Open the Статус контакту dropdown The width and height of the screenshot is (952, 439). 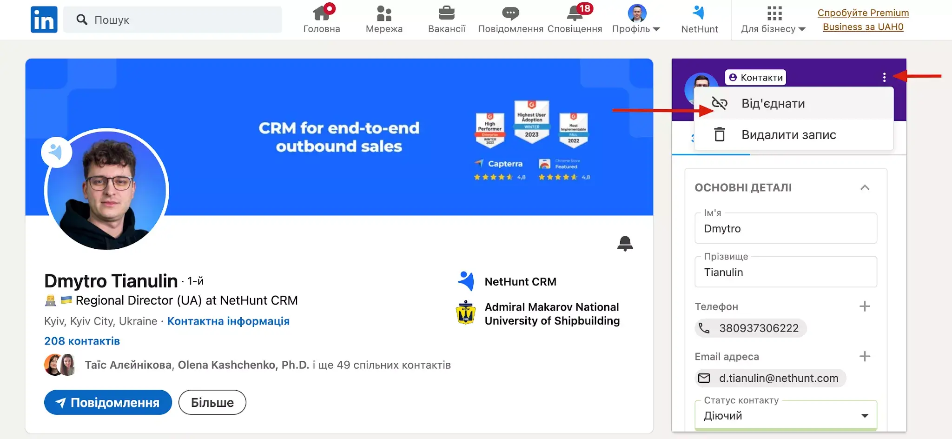[786, 415]
